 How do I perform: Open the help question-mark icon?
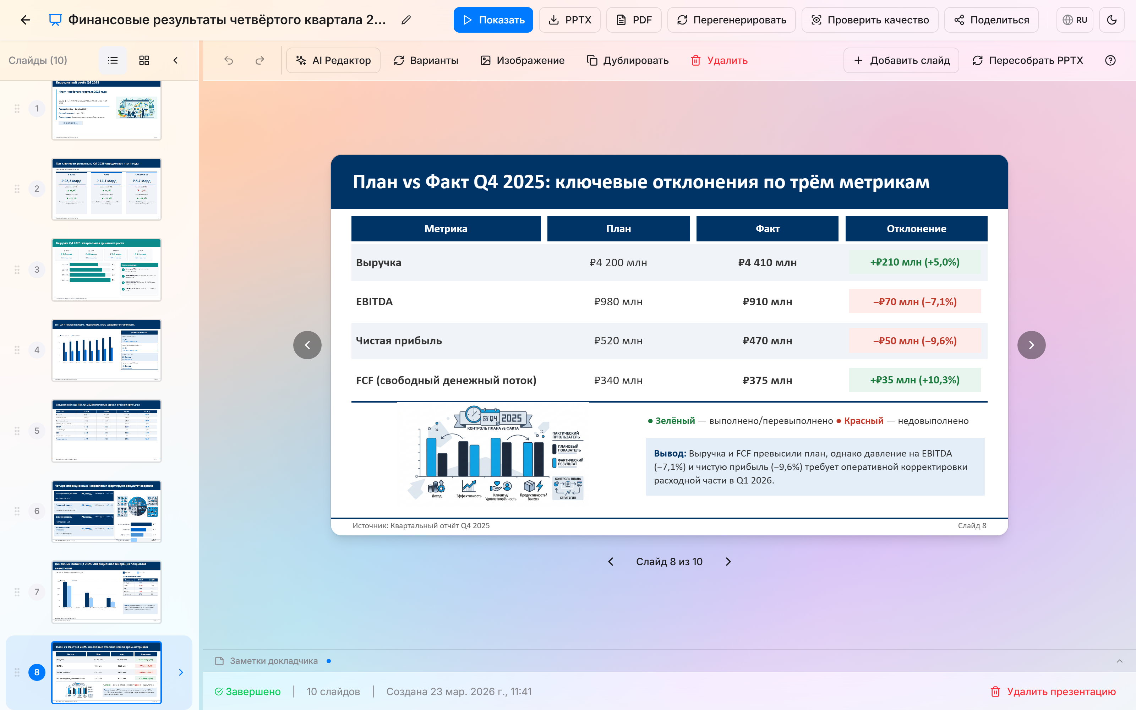(1110, 60)
